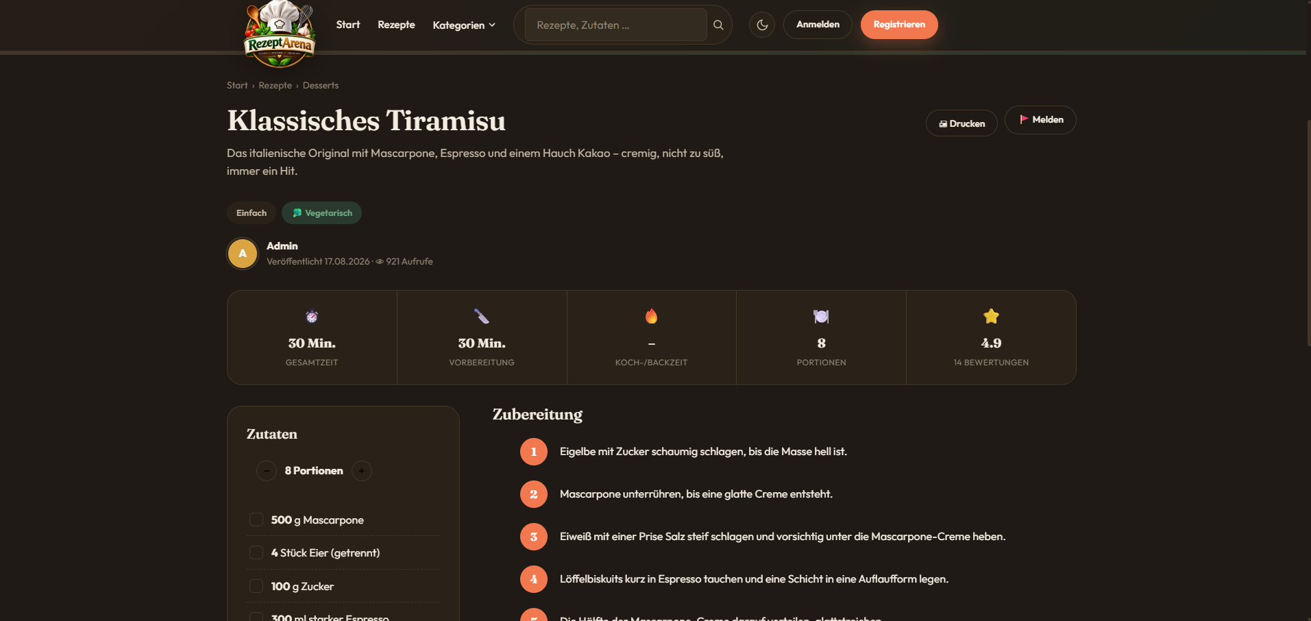1311x621 pixels.
Task: Click the RezeptArena logo
Action: 280,34
